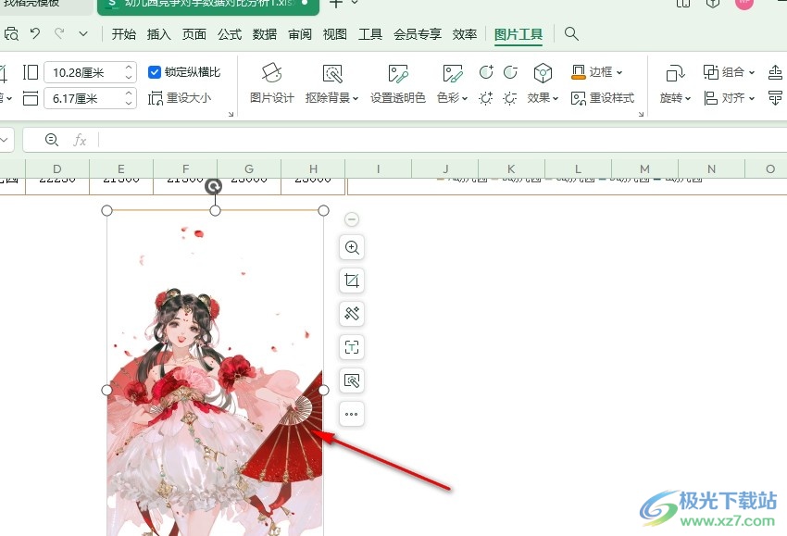Increase contrast with the top contrast icon
Screen dimensions: 787x536
point(486,72)
